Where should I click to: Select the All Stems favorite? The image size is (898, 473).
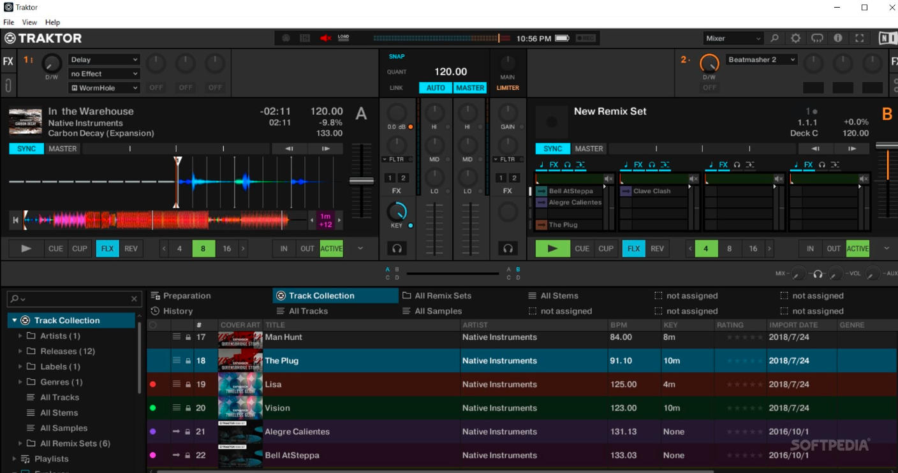[552, 296]
